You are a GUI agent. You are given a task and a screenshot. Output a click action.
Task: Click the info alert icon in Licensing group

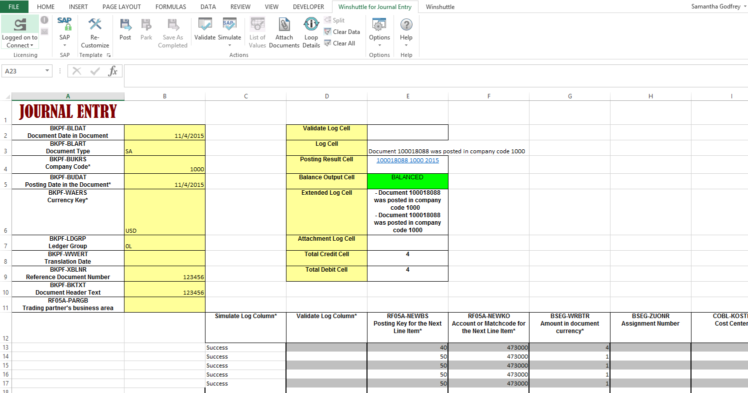44,20
